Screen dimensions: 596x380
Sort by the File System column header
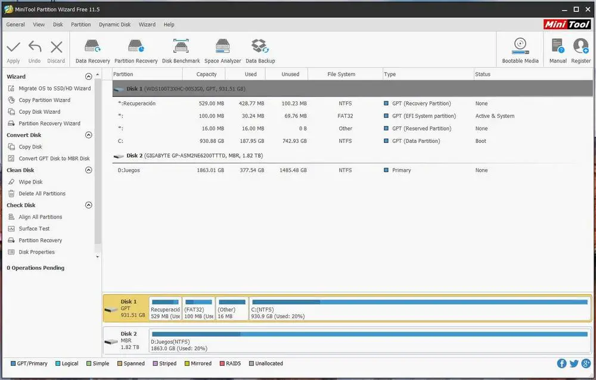[345, 74]
